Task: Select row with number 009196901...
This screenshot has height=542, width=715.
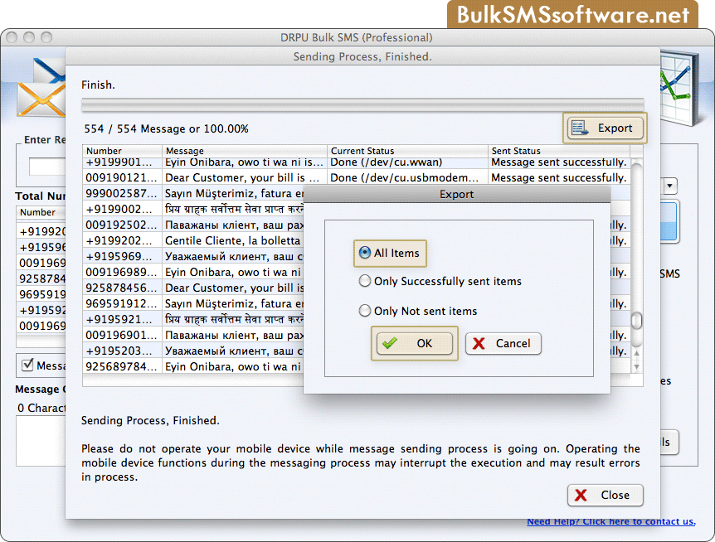Action: [193, 335]
